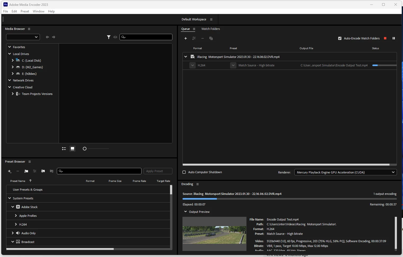Open the Edit menu
403x257 pixels.
(14, 11)
